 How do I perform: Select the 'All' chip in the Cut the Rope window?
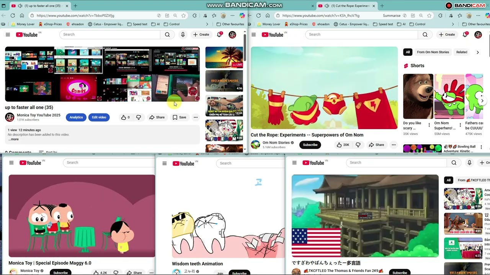pos(408,52)
